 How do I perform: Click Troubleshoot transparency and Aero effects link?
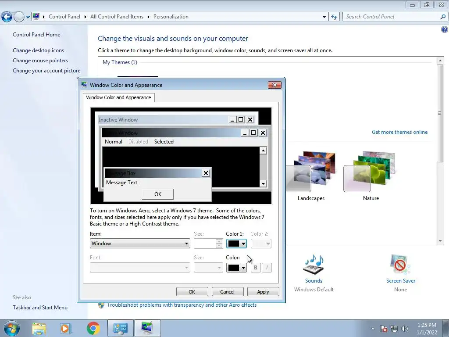pyautogui.click(x=182, y=305)
